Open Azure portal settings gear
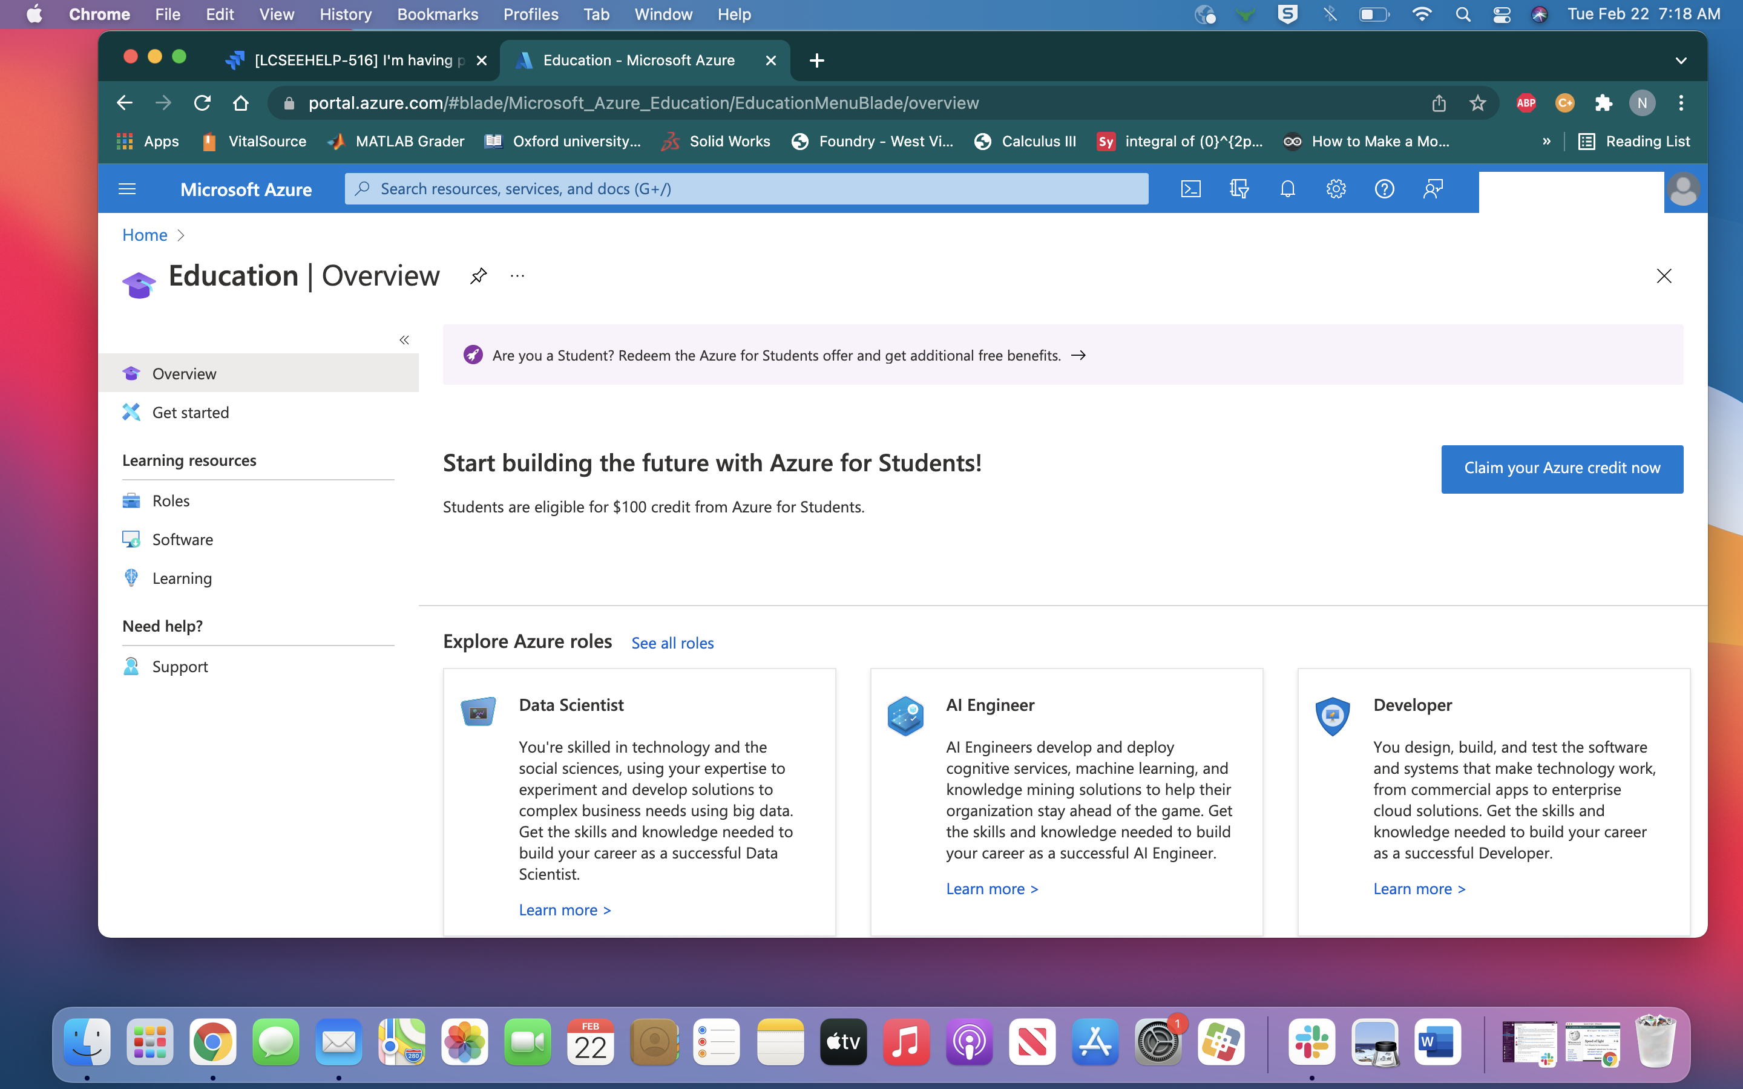 (x=1335, y=189)
